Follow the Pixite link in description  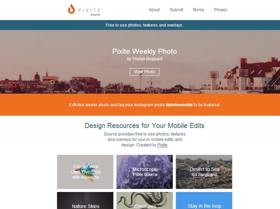click(162, 145)
